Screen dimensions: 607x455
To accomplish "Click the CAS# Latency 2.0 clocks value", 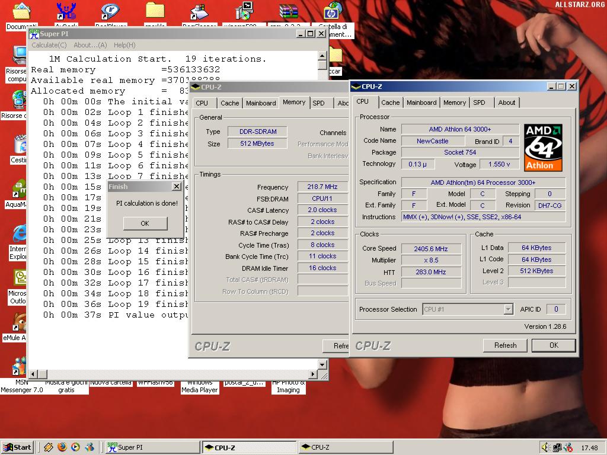I will [322, 210].
